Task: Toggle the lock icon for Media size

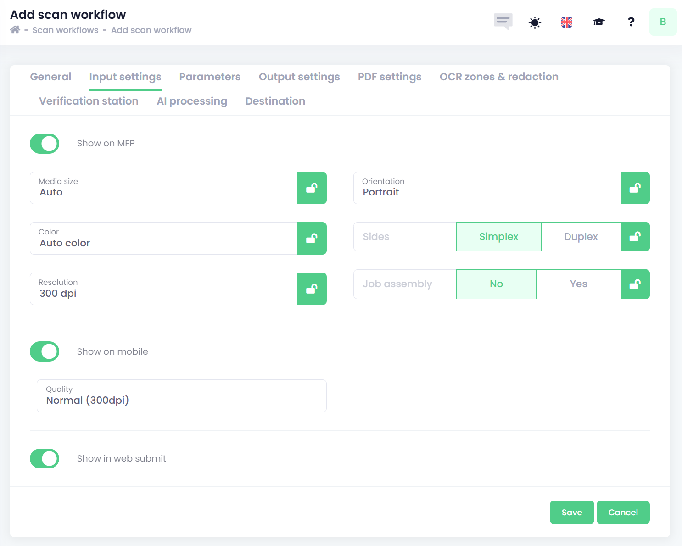Action: [312, 188]
